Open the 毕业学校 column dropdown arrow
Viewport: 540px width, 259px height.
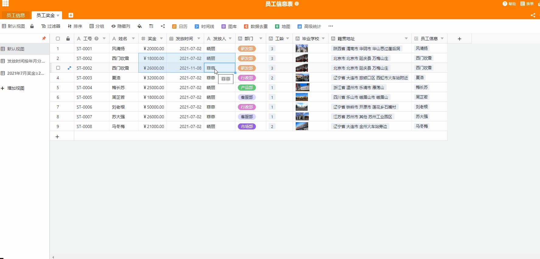(323, 39)
